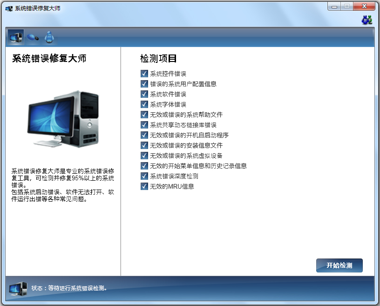Uncheck 系统控件错误 detection item
This screenshot has width=380, height=306.
click(x=144, y=73)
